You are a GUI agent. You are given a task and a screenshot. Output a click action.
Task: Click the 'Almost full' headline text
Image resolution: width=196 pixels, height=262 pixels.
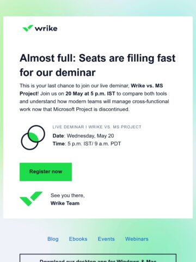pyautogui.click(x=97, y=58)
